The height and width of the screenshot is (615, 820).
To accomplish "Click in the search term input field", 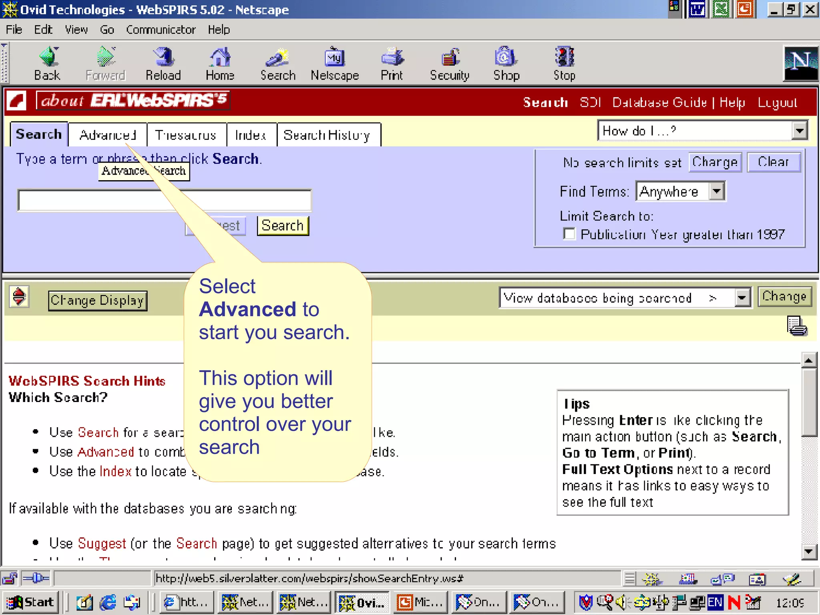I will [165, 200].
